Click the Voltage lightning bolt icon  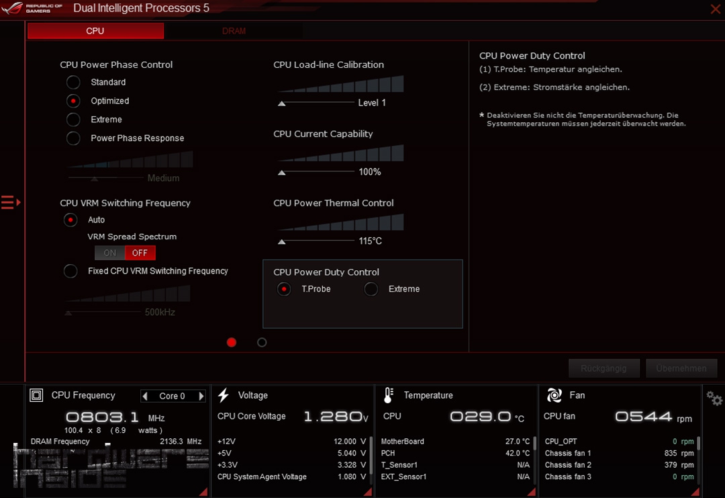tap(224, 395)
